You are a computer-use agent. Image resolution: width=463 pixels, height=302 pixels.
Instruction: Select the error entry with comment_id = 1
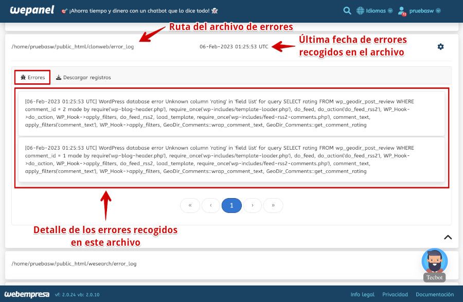[232, 159]
